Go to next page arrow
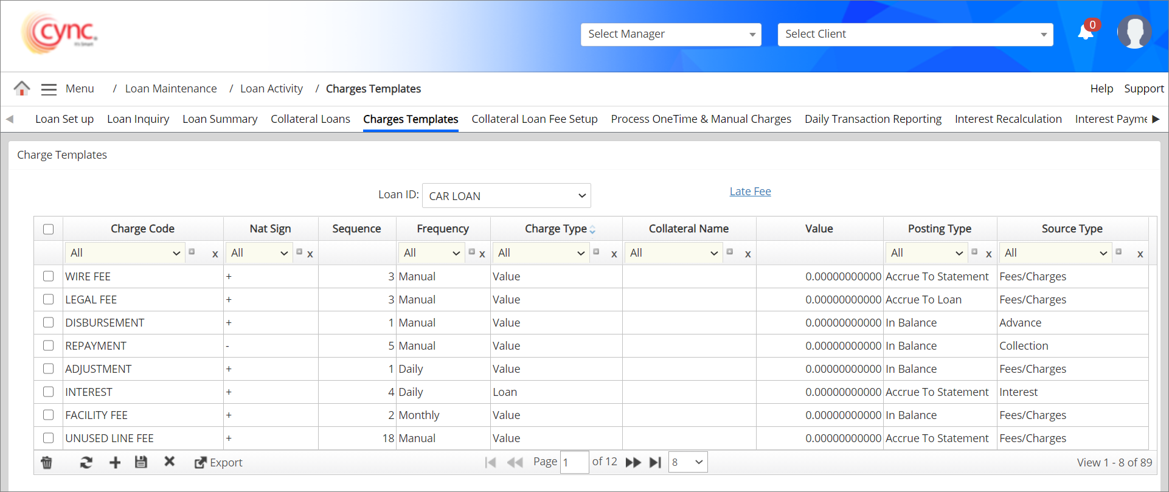 (x=633, y=463)
